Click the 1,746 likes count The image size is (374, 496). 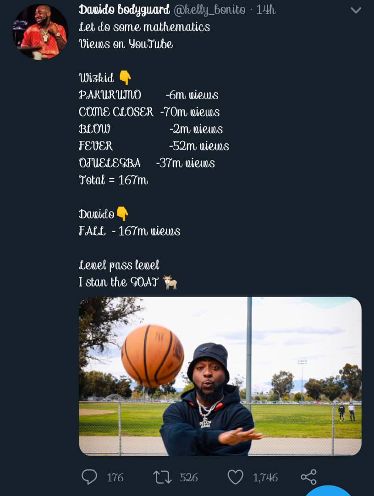tap(265, 478)
